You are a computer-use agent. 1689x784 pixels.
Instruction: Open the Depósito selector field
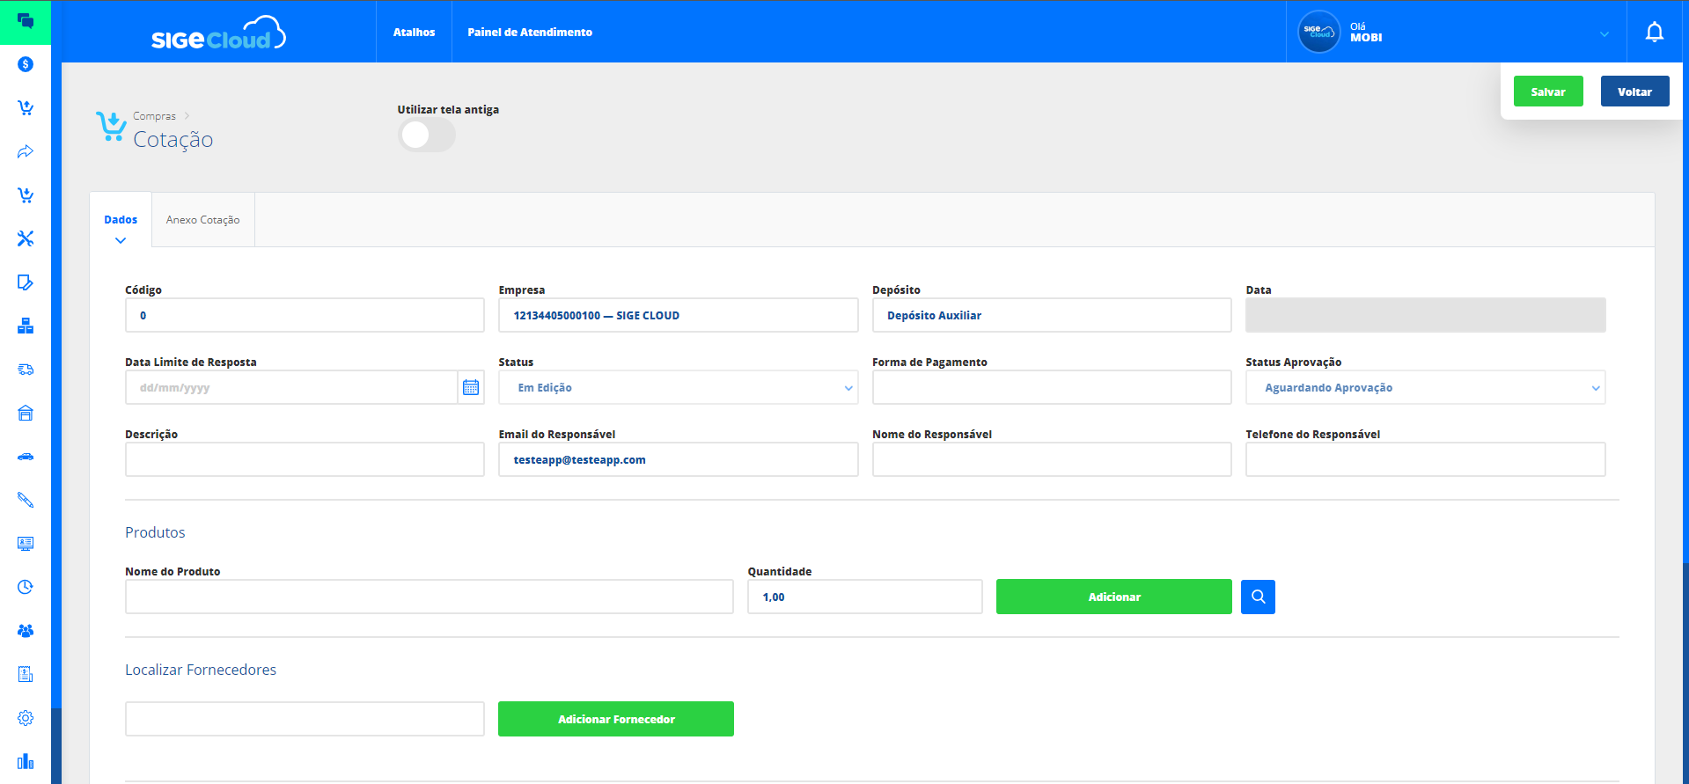pos(1052,315)
